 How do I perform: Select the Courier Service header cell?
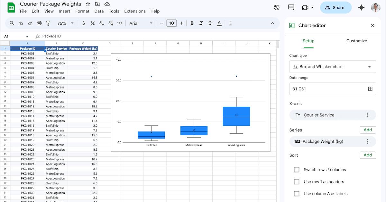[x=56, y=49]
